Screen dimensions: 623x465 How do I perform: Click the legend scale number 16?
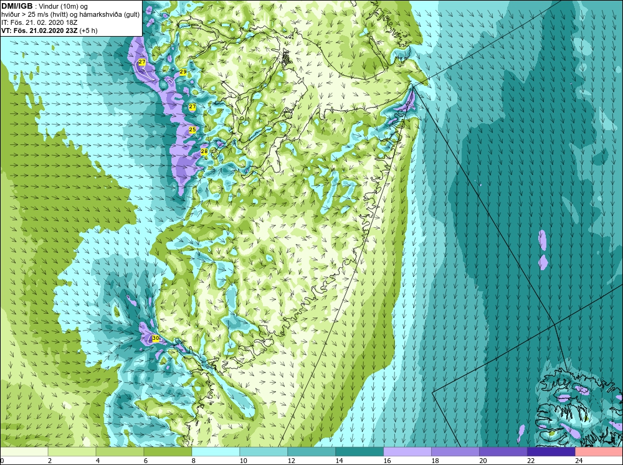(x=387, y=461)
